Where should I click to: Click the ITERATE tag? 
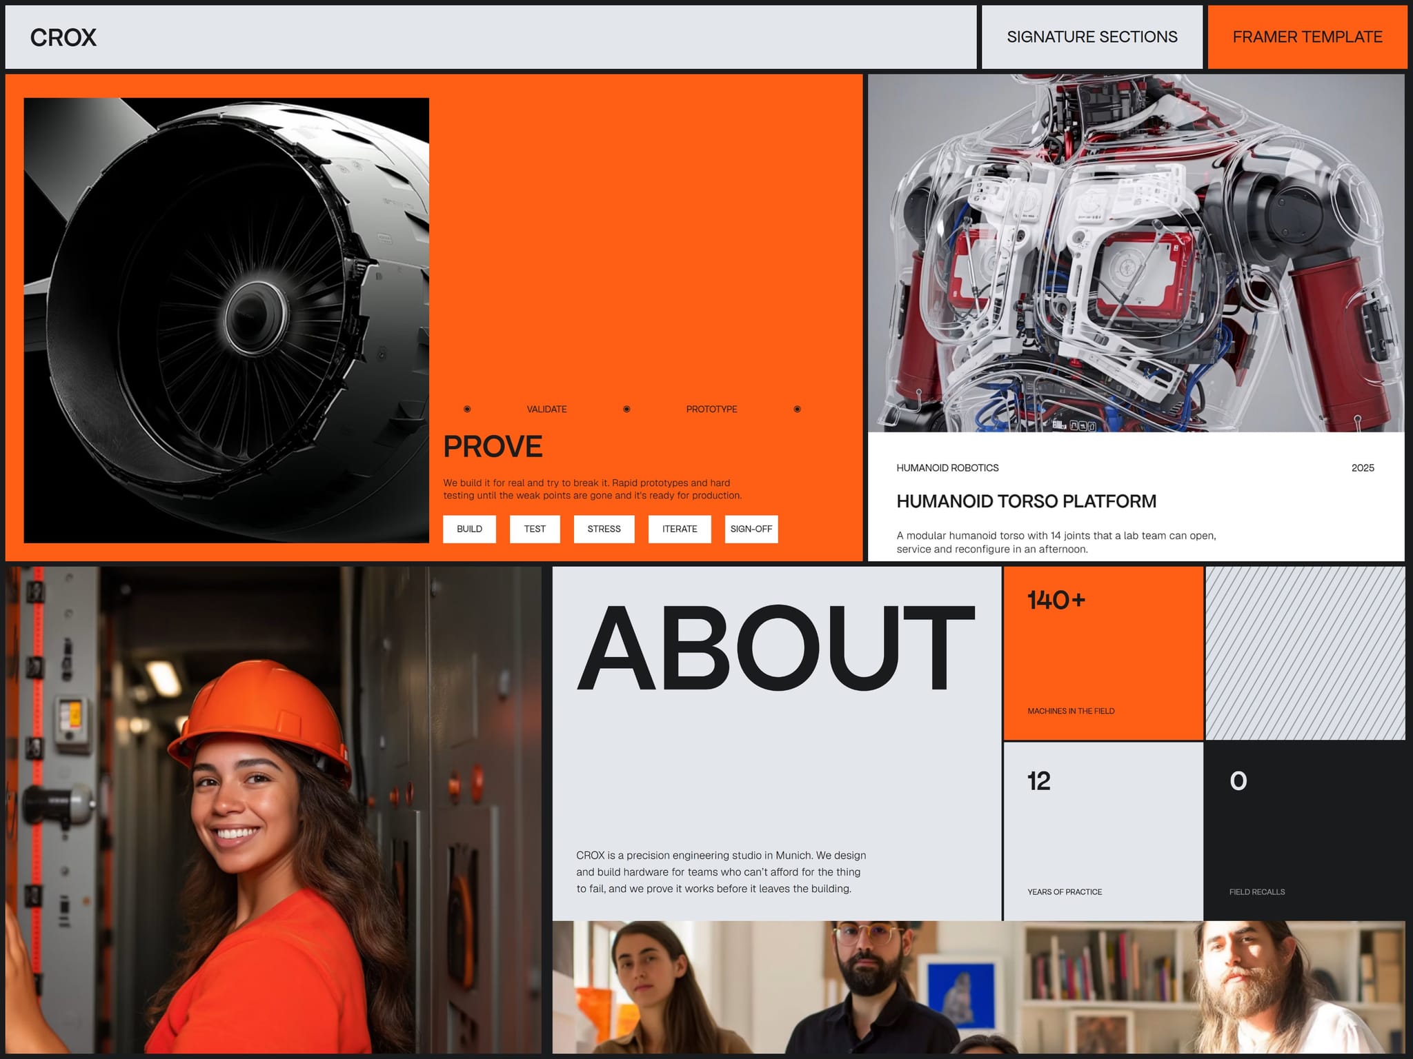(680, 529)
